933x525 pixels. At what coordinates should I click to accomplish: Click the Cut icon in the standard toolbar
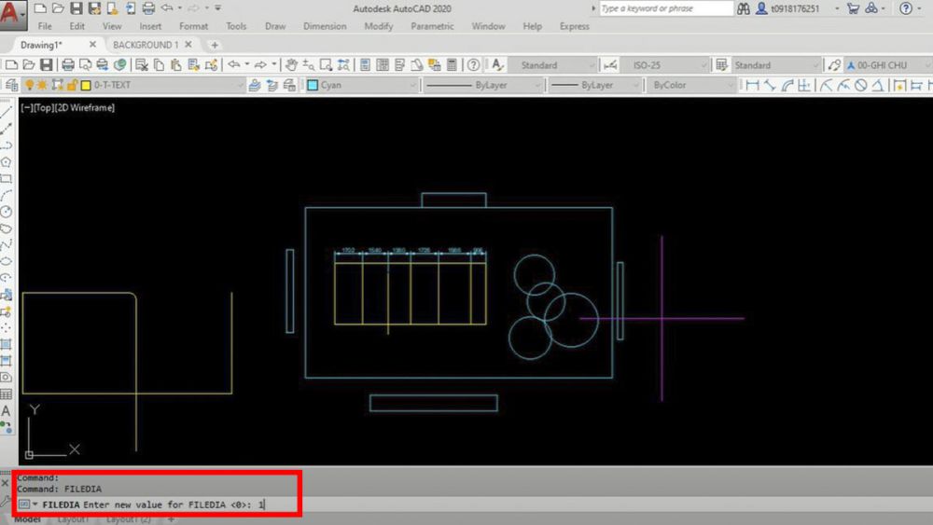142,64
